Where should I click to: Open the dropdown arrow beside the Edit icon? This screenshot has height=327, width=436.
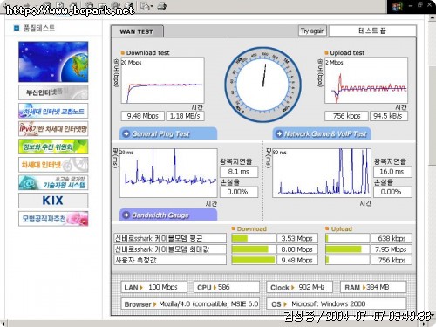point(152,6)
